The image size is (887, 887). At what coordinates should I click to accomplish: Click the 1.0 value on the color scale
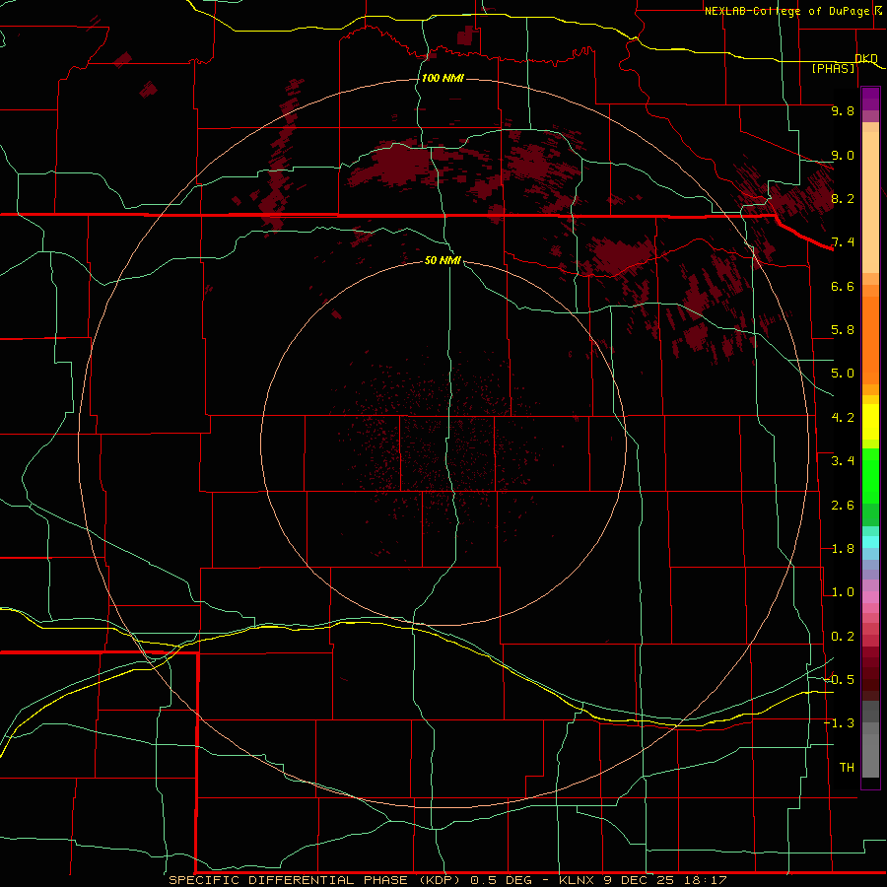click(843, 592)
